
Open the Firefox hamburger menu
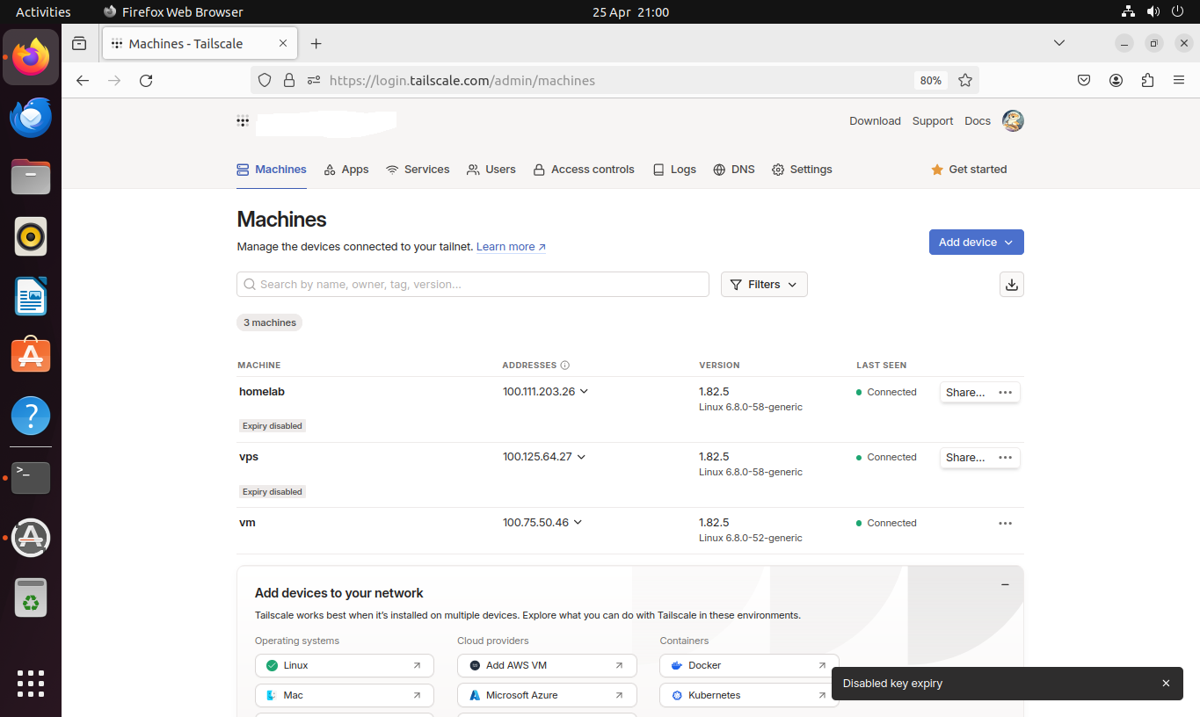[x=1179, y=80]
